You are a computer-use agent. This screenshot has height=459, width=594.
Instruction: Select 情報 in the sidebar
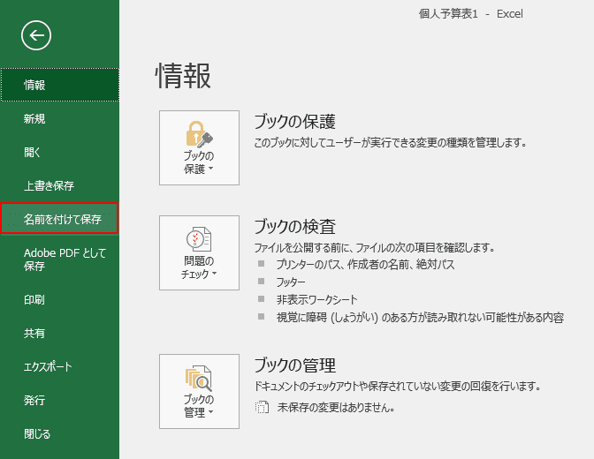coord(60,85)
